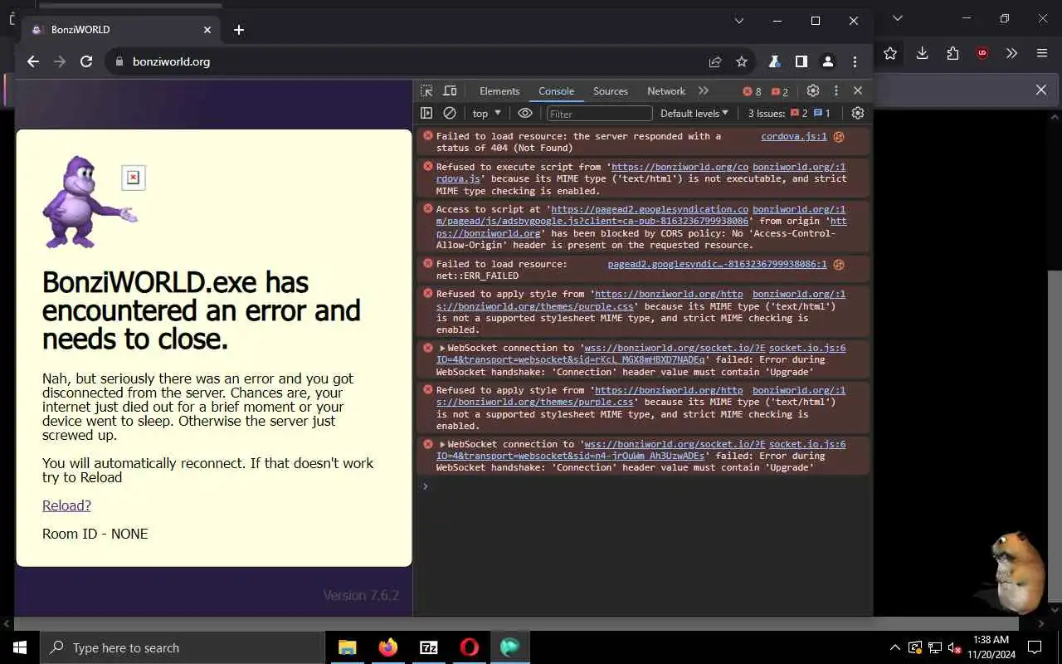Open Chrome Labs flask icon

click(774, 61)
